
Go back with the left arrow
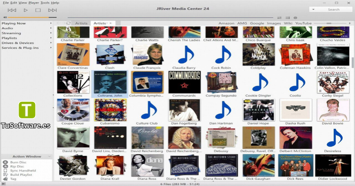point(59,23)
